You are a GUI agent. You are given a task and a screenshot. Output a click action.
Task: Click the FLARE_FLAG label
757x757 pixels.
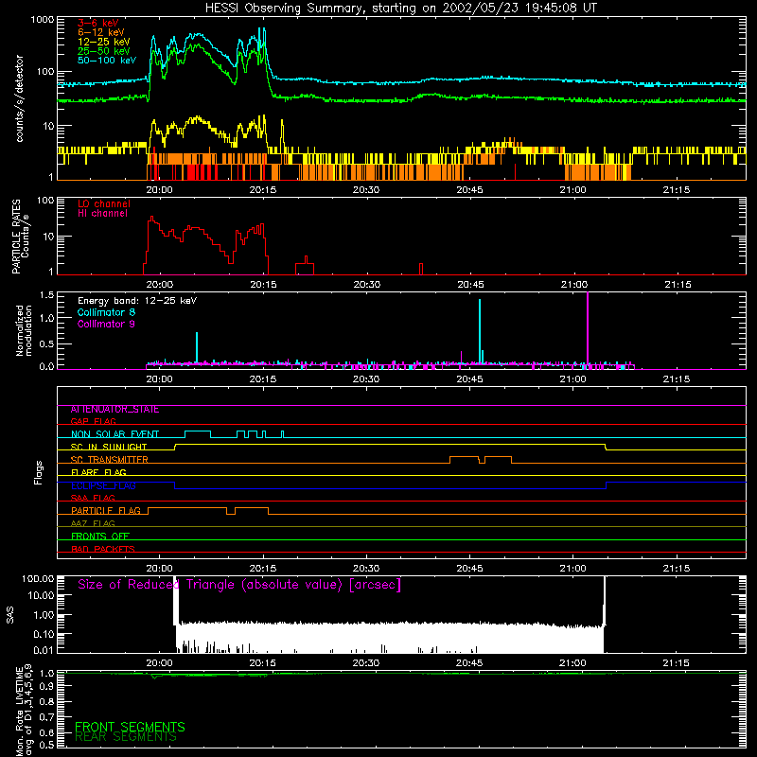(x=98, y=472)
